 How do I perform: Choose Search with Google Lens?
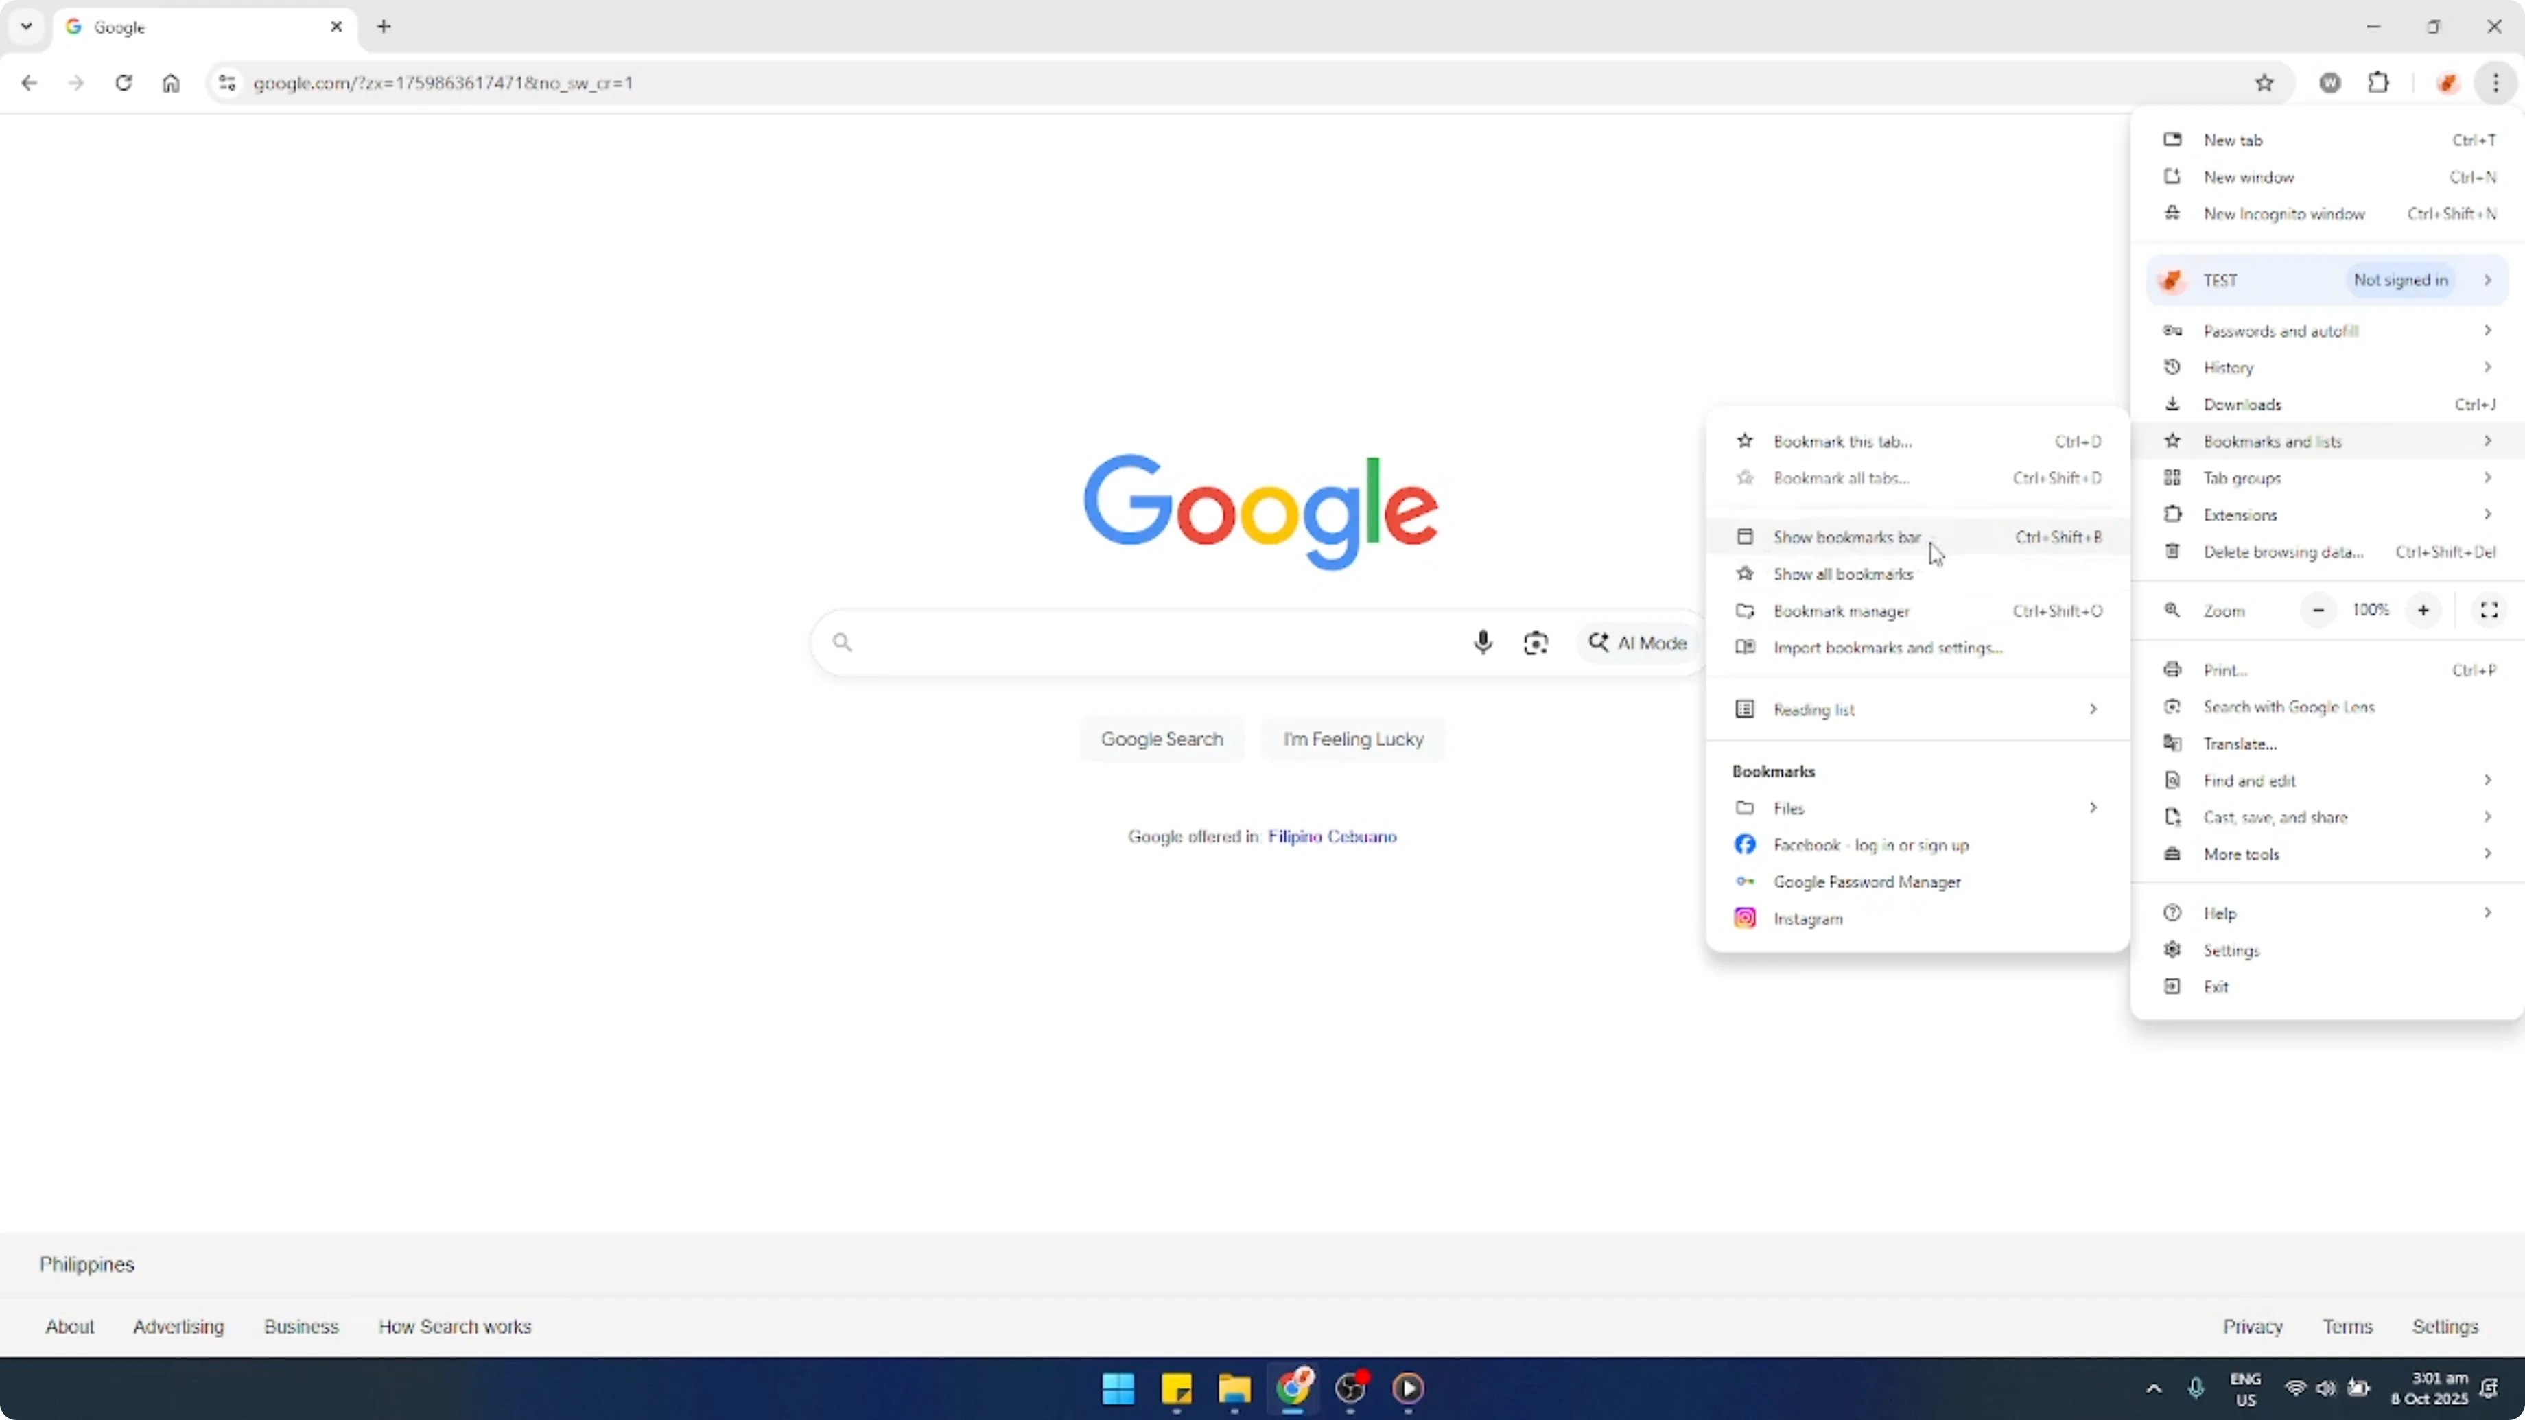pos(2328,707)
